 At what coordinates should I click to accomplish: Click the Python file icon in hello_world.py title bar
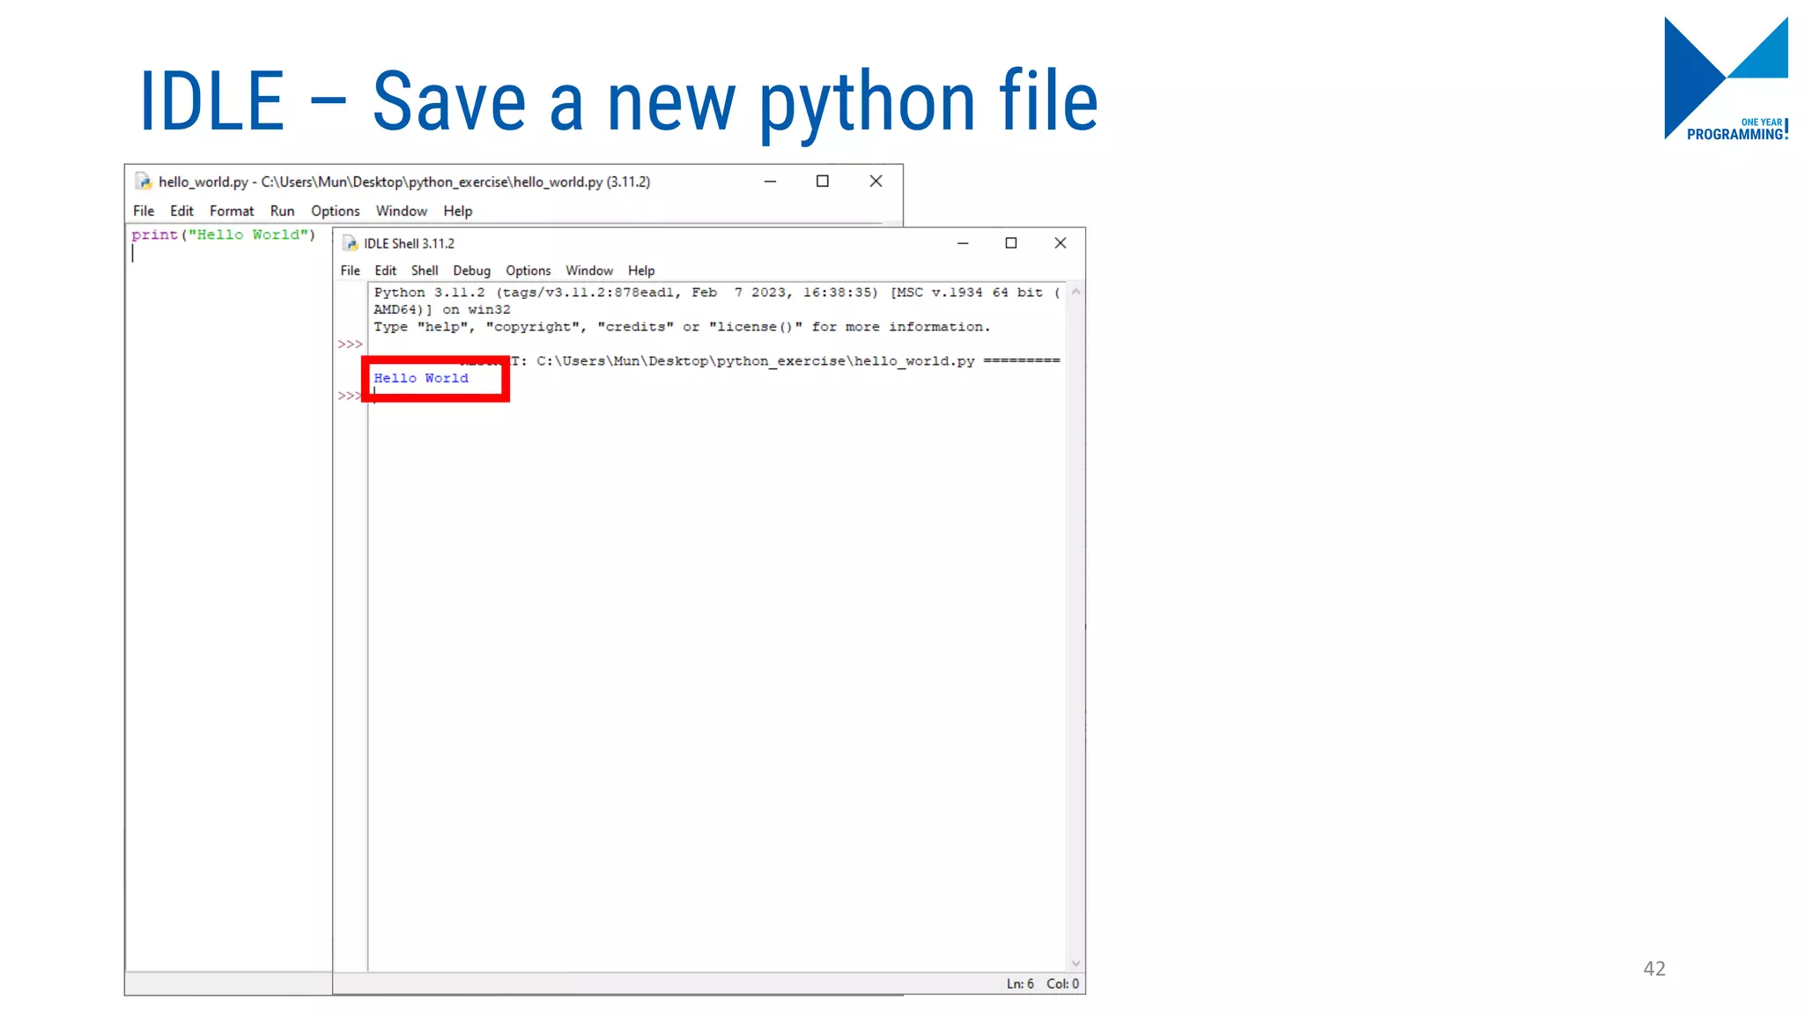pyautogui.click(x=144, y=182)
